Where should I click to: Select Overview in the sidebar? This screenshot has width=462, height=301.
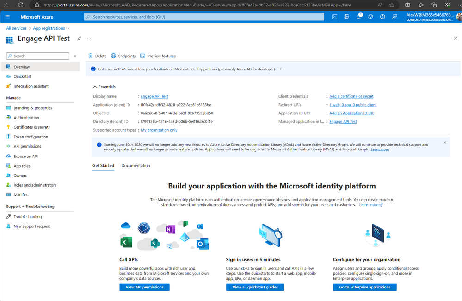click(40, 67)
